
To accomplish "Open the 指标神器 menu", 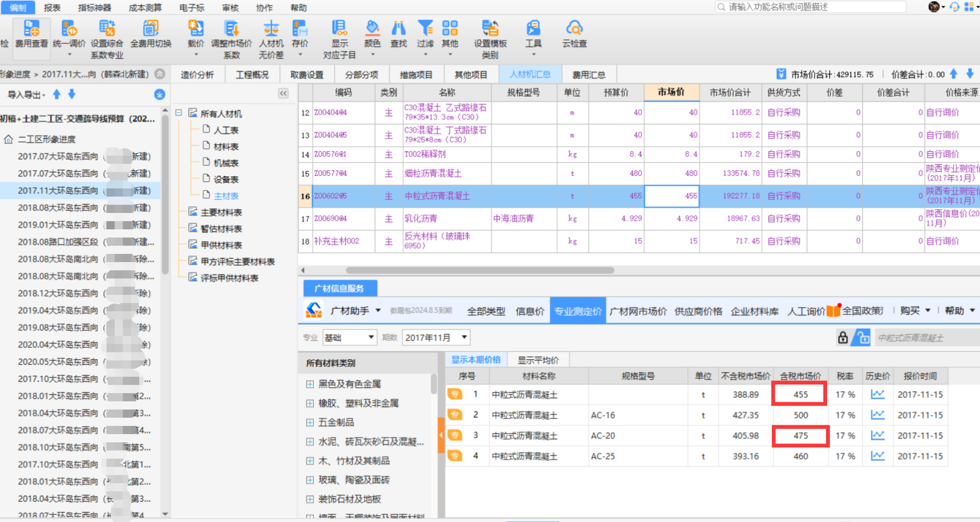I will [x=94, y=8].
